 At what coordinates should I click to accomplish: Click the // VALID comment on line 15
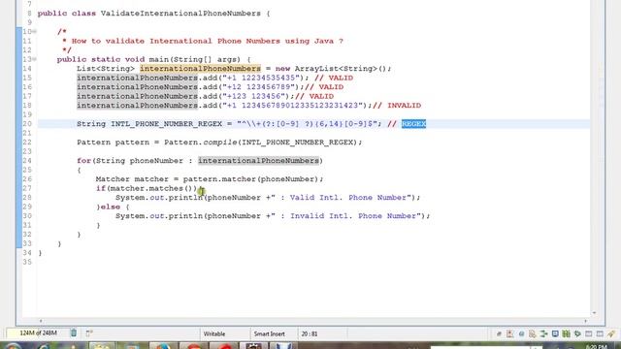point(334,78)
